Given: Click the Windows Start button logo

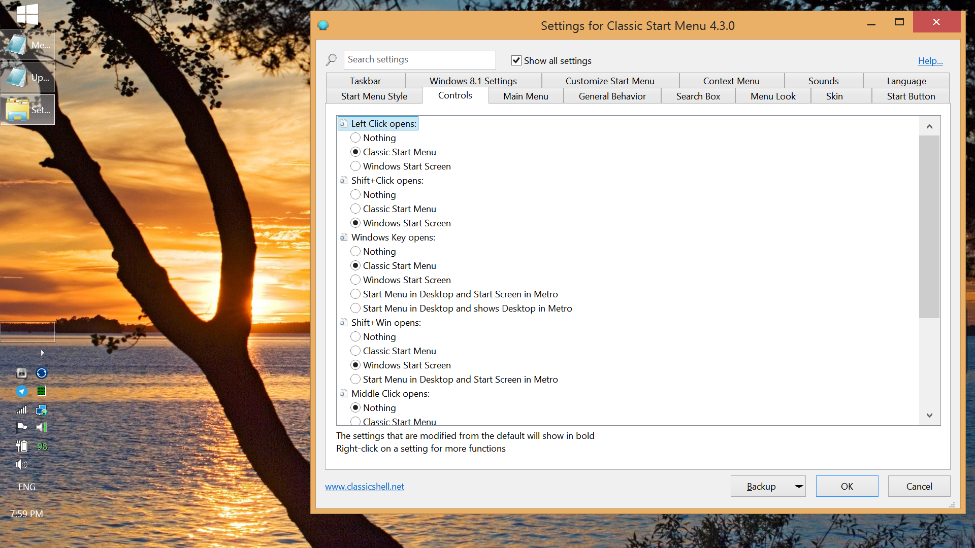Looking at the screenshot, I should click(x=27, y=14).
